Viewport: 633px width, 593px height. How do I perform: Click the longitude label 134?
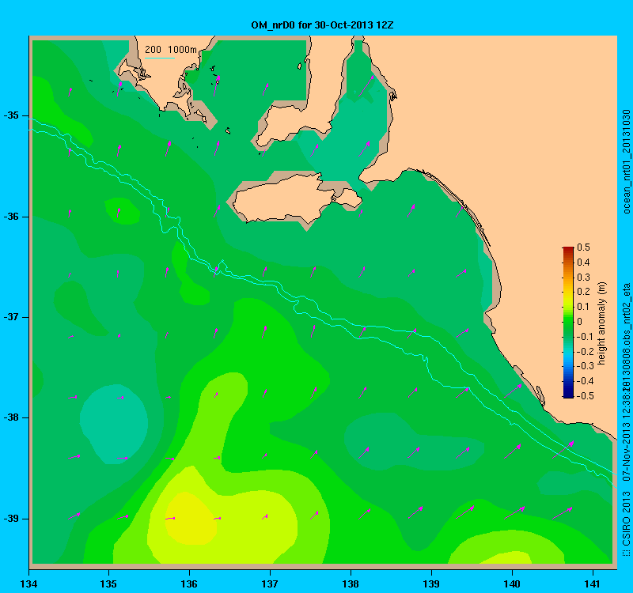[x=28, y=584]
